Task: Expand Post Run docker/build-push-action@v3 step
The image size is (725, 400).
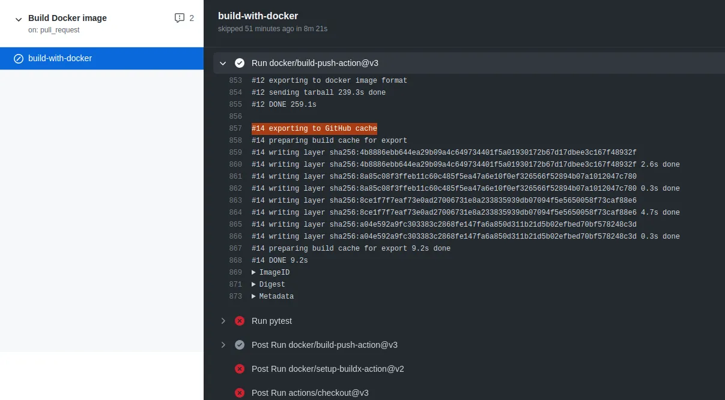Action: 223,345
